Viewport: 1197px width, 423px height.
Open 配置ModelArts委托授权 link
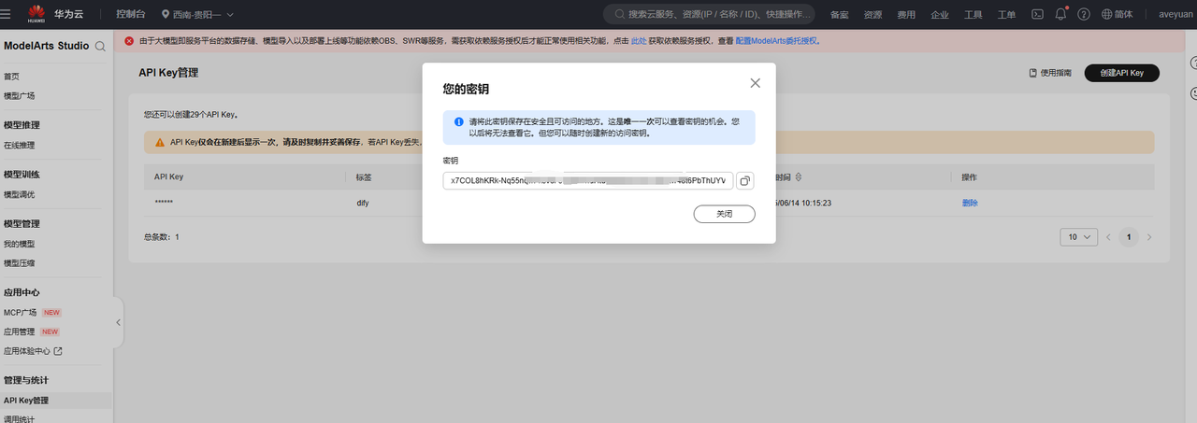pos(778,41)
